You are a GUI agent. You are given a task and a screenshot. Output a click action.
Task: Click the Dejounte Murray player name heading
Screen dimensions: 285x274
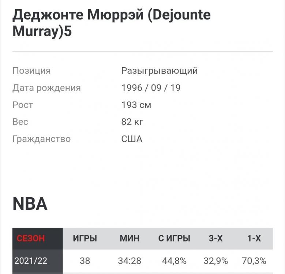point(112,23)
